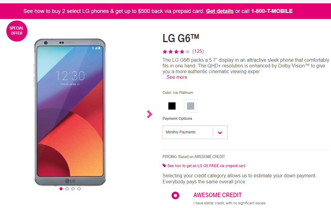Choose the Ice Platinum color swatch

click(190, 106)
